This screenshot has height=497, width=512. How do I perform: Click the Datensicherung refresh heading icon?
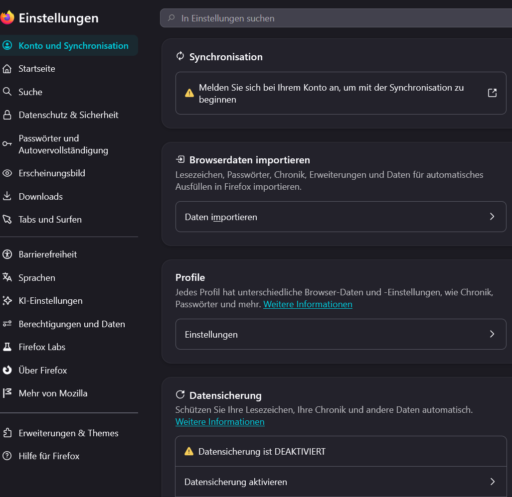pos(180,394)
